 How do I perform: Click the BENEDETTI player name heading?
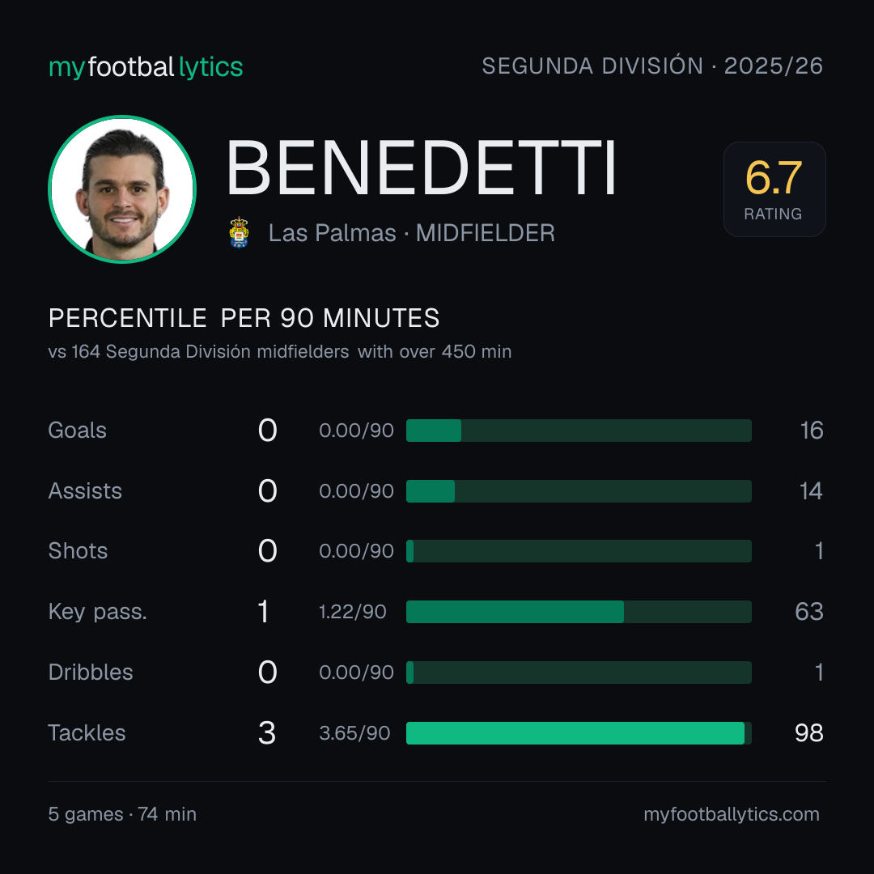(x=421, y=168)
